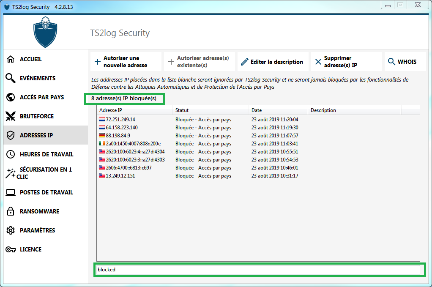
Task: Click the Description column header
Action: click(355, 110)
